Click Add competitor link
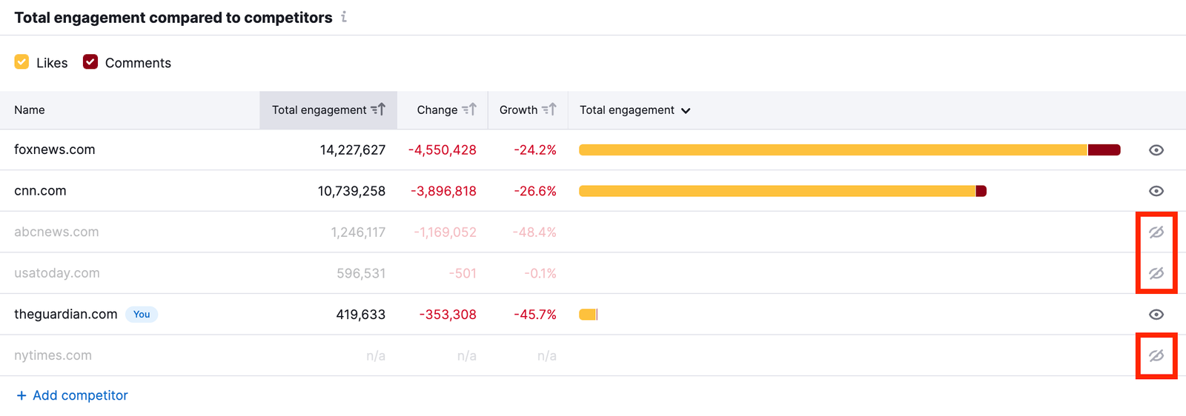The width and height of the screenshot is (1186, 416). [80, 395]
